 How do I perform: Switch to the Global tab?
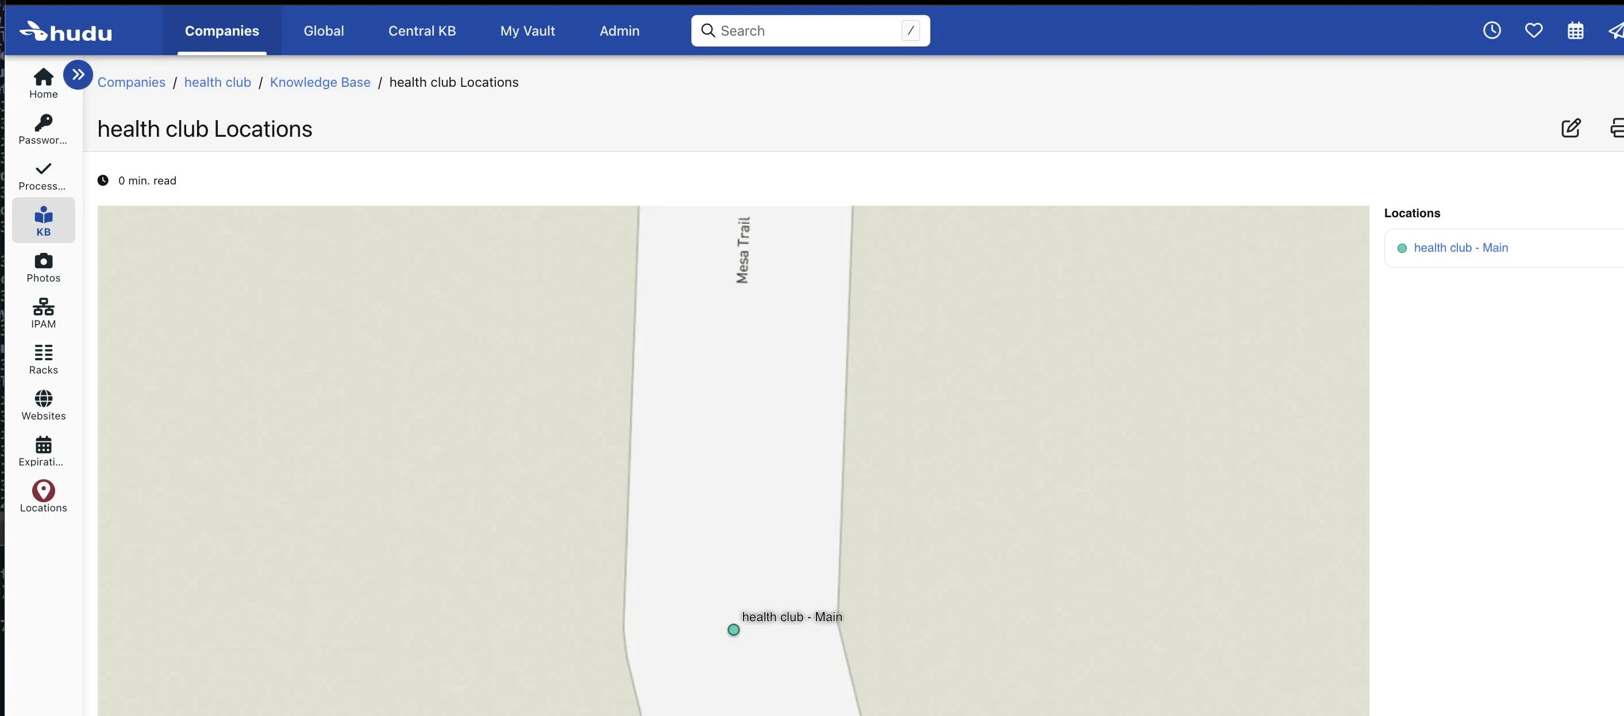pos(324,30)
